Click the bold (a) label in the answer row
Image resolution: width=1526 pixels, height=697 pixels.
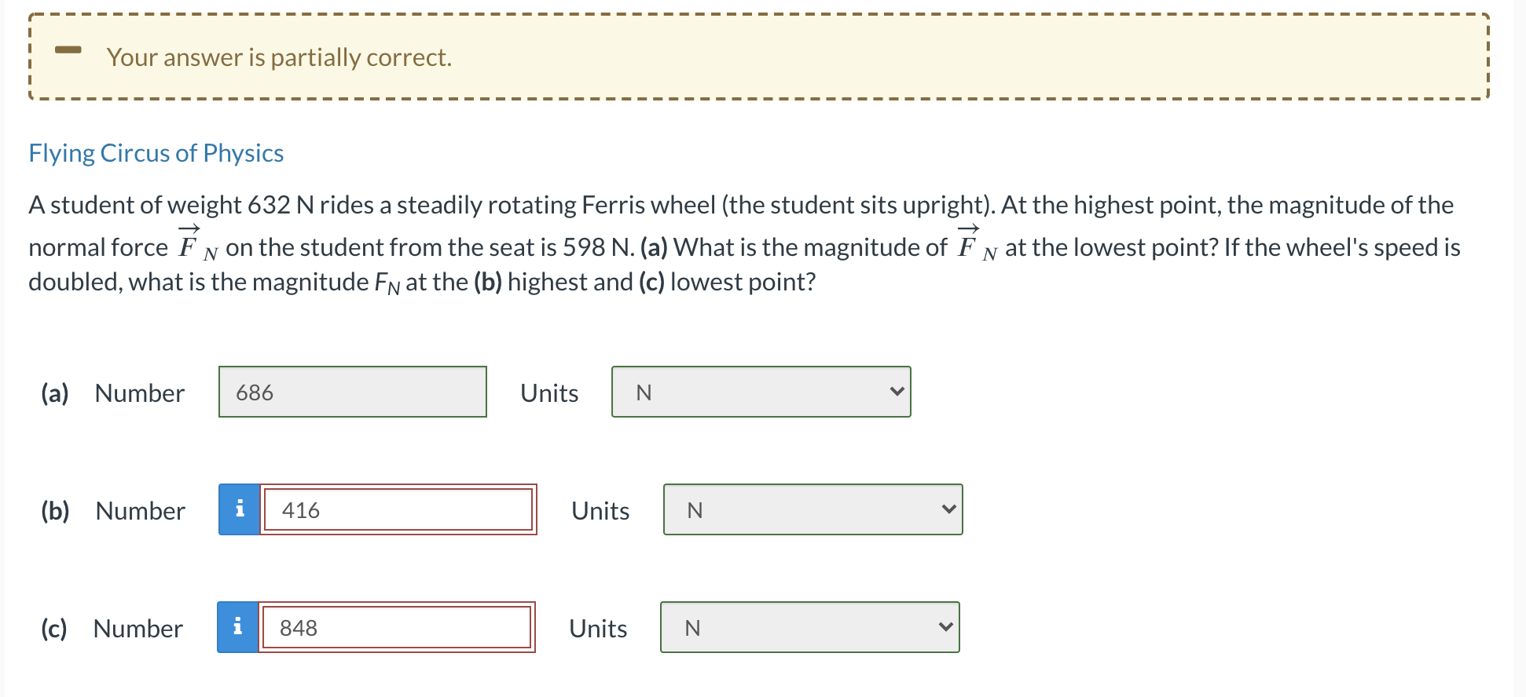[x=54, y=393]
